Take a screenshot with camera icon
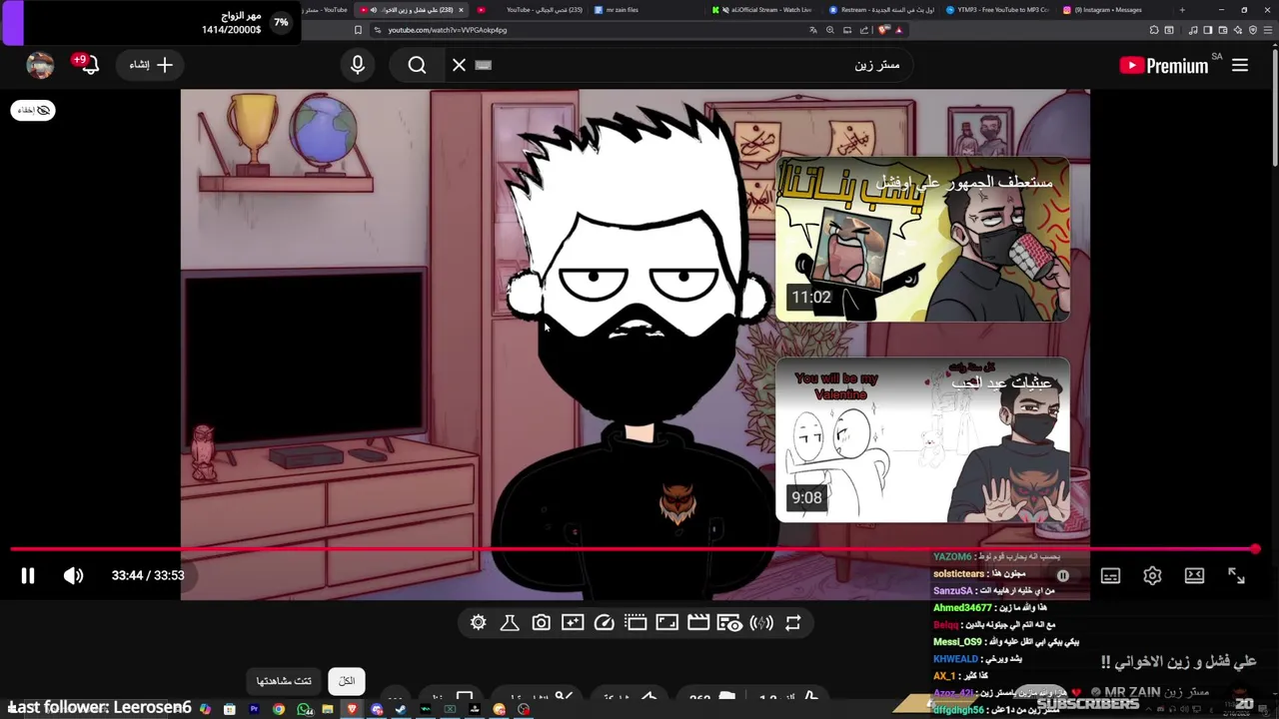Image resolution: width=1279 pixels, height=719 pixels. point(541,622)
